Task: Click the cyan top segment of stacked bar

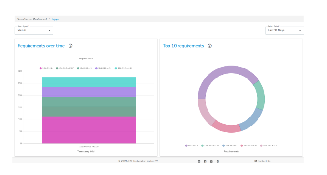Action: click(x=89, y=82)
